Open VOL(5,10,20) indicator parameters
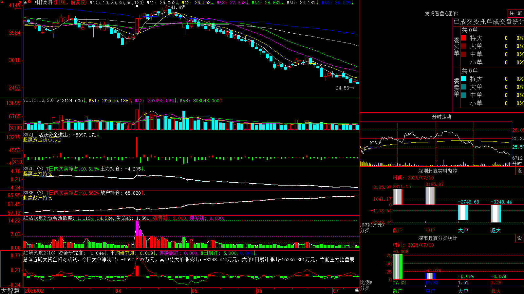This screenshot has width=524, height=294. point(38,100)
